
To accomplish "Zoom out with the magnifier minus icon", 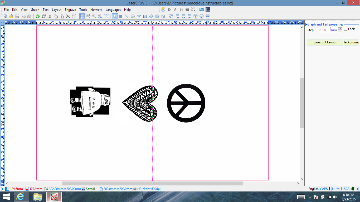I will (94, 16).
